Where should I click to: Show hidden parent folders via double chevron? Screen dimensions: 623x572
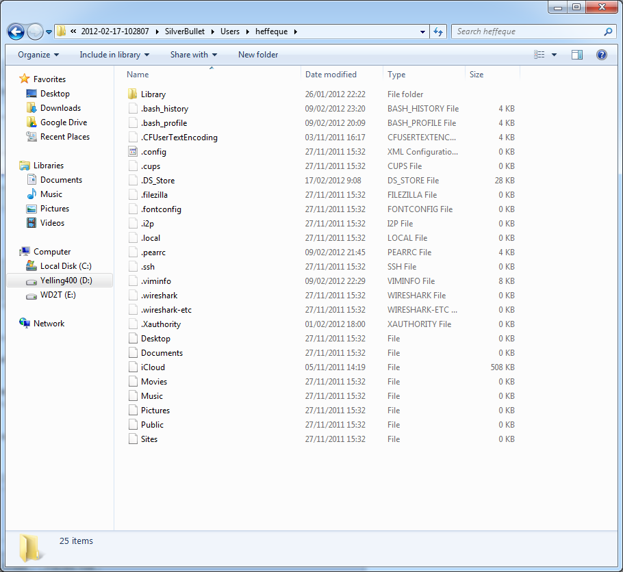73,31
